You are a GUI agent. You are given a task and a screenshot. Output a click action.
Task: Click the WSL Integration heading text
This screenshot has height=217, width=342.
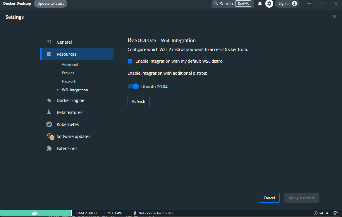point(178,40)
